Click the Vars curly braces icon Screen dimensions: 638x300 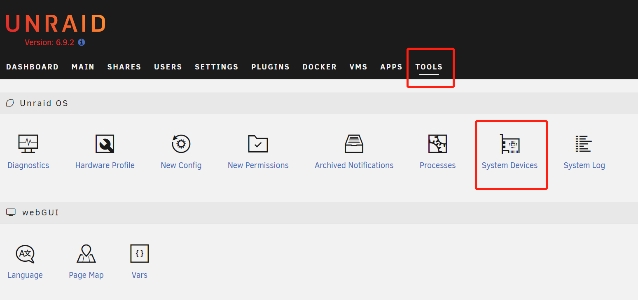(139, 254)
